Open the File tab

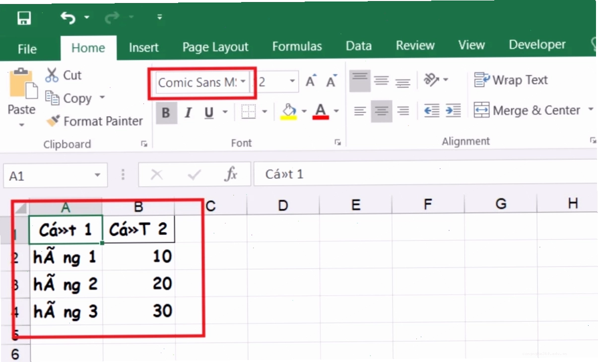27,49
